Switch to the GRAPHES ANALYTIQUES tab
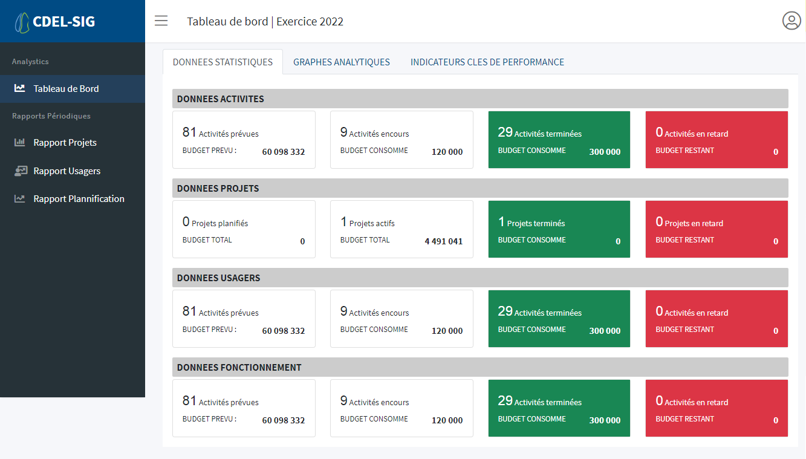Viewport: 806px width, 459px height. pos(341,62)
